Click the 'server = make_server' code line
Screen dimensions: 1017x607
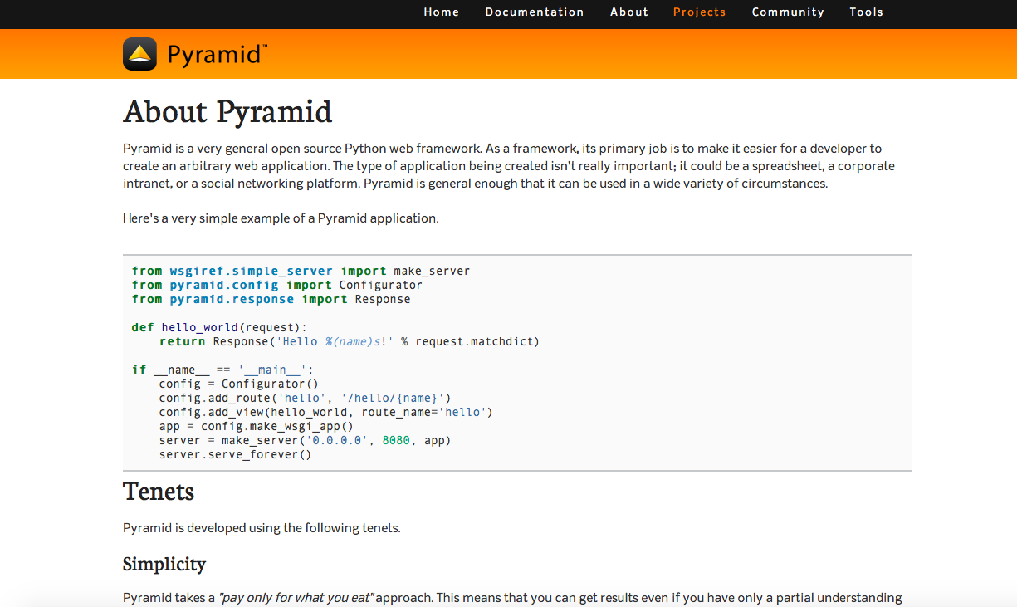pos(306,440)
